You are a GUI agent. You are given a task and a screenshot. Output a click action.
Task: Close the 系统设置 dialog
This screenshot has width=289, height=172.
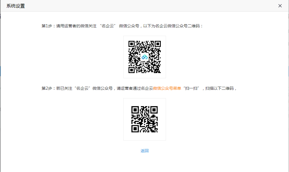280,6
